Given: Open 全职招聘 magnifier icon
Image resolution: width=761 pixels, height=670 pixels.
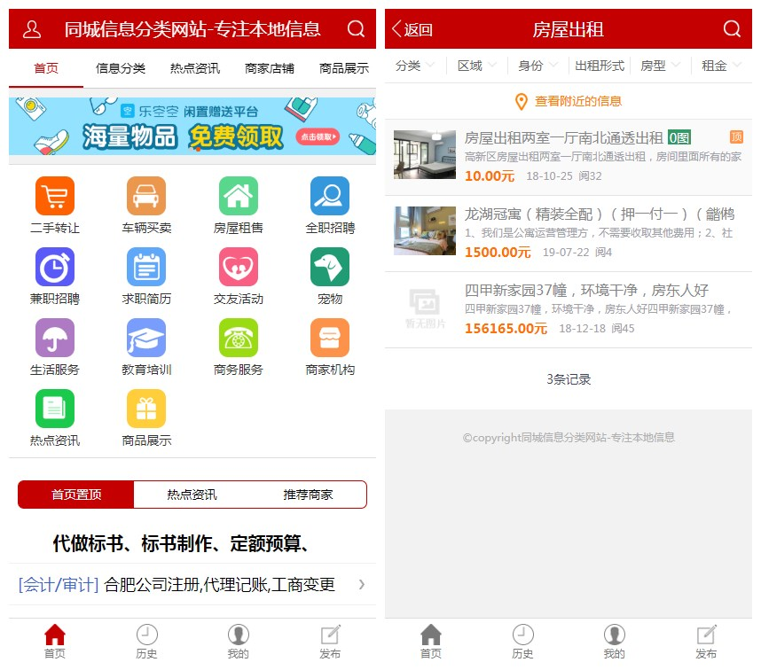Looking at the screenshot, I should coord(330,196).
